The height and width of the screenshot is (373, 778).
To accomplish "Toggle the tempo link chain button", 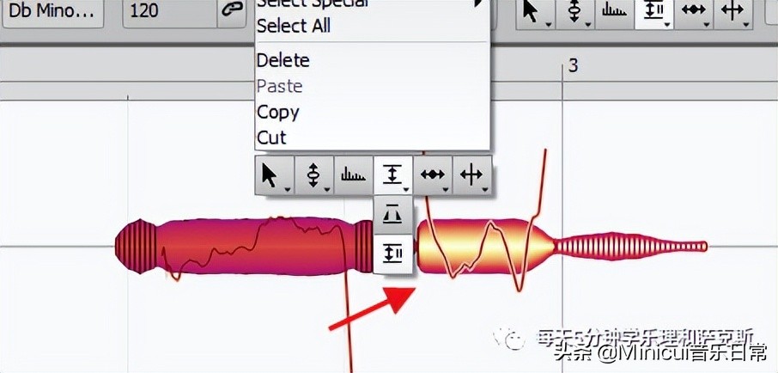I will click(x=232, y=11).
